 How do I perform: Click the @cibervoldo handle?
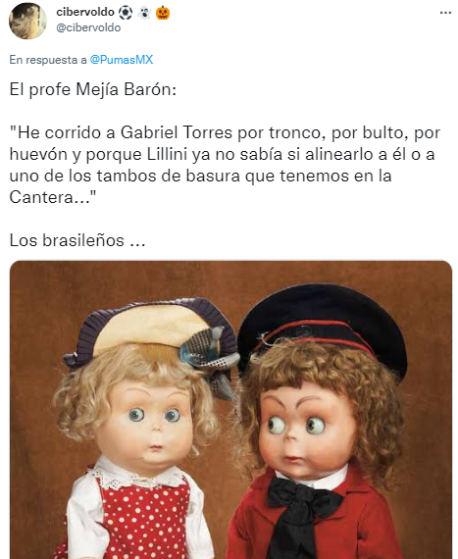(88, 27)
